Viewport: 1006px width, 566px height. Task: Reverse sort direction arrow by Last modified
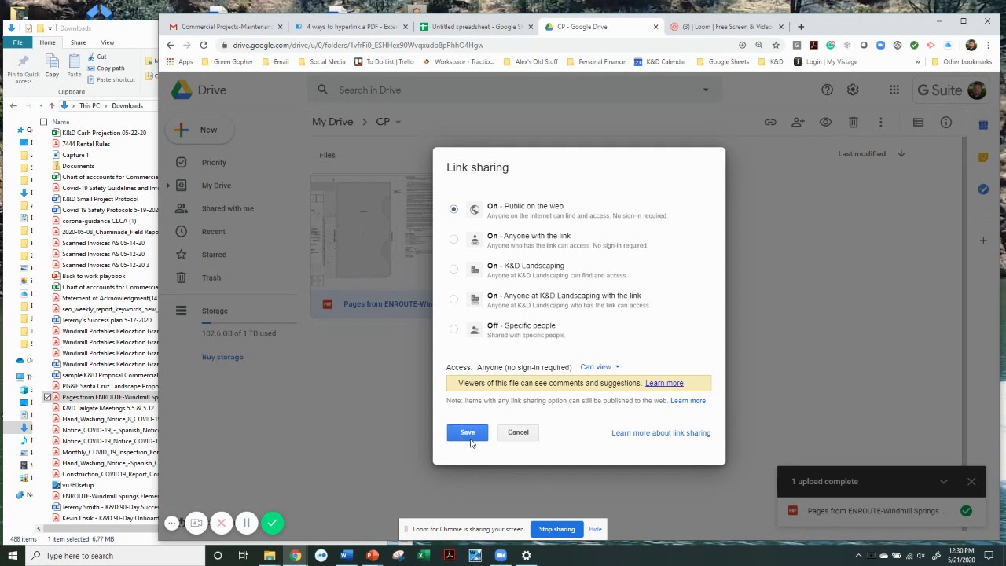pyautogui.click(x=901, y=154)
